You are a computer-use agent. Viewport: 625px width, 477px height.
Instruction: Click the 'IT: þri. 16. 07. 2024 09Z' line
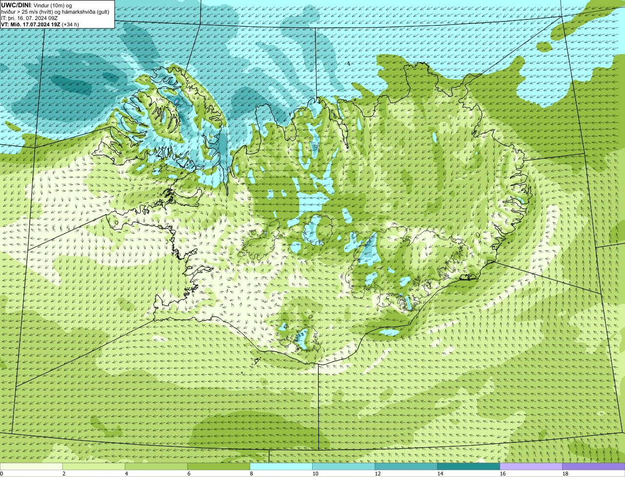coord(29,18)
